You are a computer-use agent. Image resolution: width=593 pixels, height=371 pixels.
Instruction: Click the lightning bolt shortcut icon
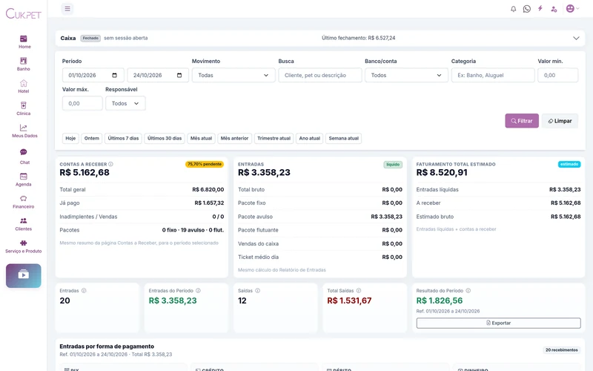pyautogui.click(x=540, y=8)
